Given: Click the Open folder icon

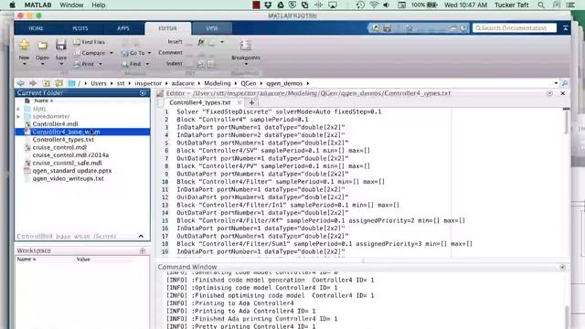Looking at the screenshot, I should tap(43, 45).
